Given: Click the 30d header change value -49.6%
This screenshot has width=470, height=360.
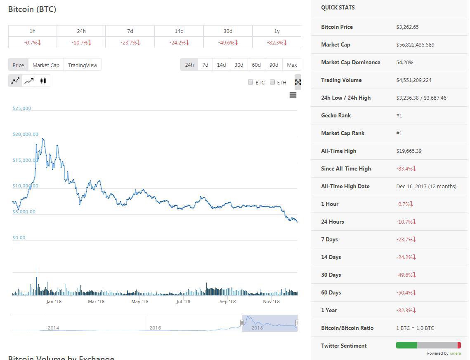Looking at the screenshot, I should 228,42.
